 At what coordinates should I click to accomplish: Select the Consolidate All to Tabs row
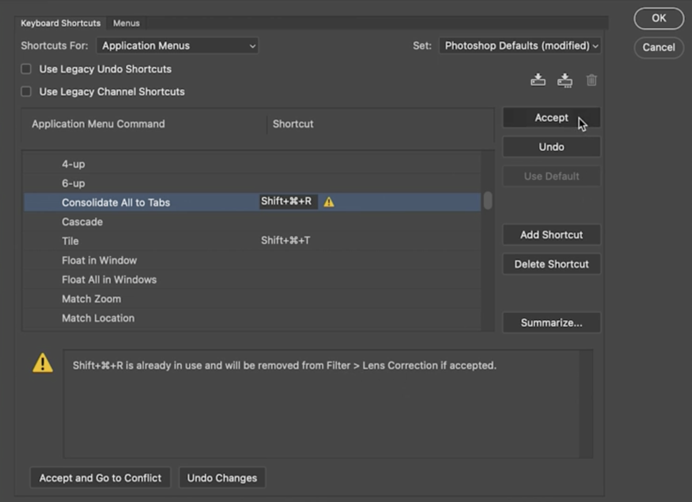coord(252,202)
